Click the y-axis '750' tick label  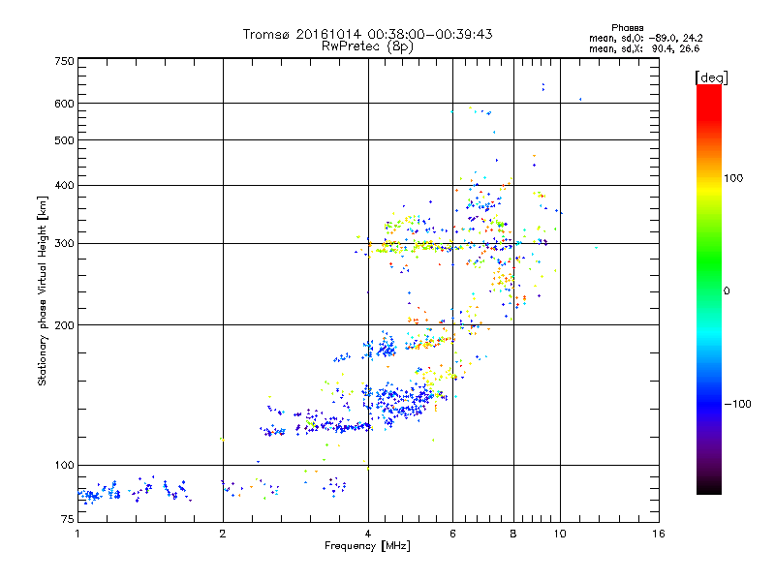65,61
